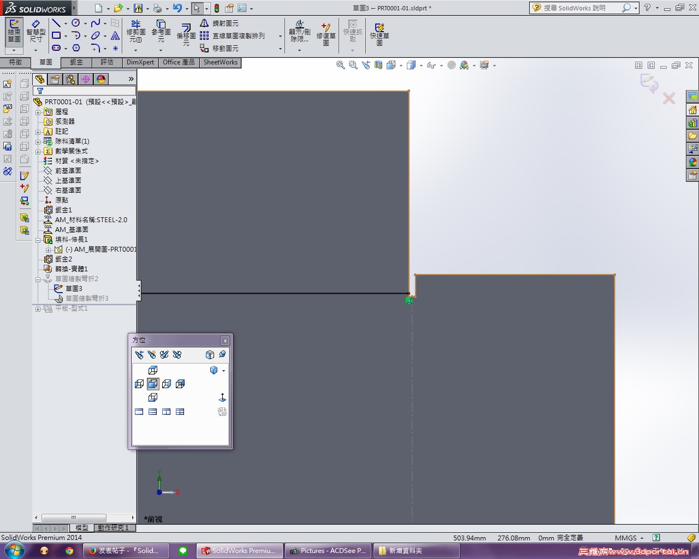Click the Zoom to Fit icon
The image size is (699, 559).
coord(340,65)
